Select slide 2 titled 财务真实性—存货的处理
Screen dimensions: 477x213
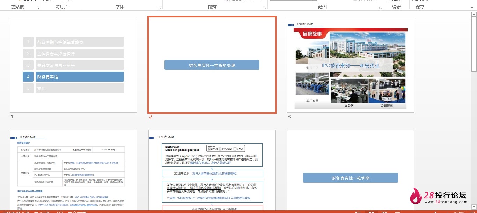[212, 65]
